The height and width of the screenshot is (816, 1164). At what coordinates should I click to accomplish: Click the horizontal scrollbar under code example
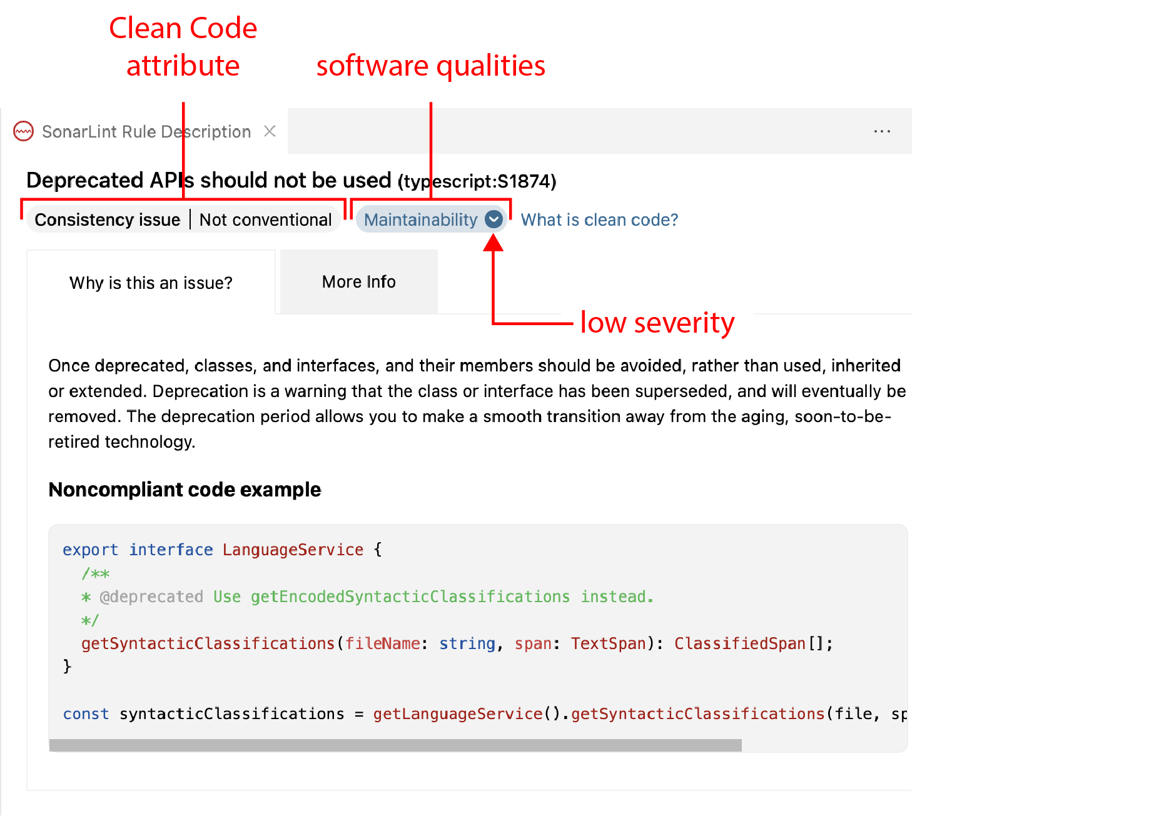tap(395, 745)
